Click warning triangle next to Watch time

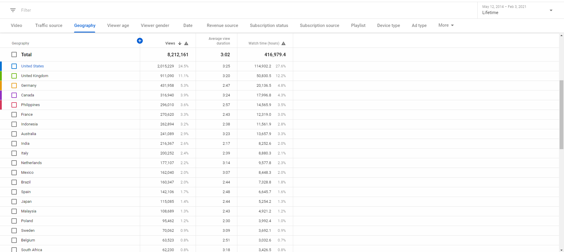click(x=283, y=43)
